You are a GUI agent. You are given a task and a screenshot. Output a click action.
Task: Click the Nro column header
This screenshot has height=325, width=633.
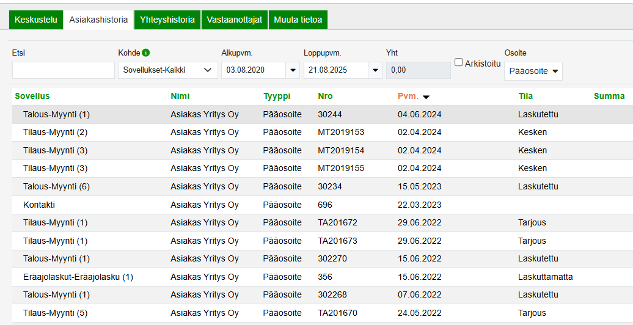point(325,96)
